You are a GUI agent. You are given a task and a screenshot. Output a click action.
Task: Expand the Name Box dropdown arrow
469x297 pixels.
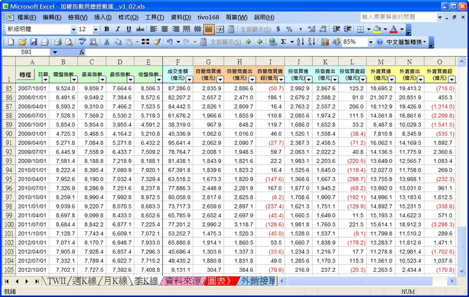tap(55, 52)
